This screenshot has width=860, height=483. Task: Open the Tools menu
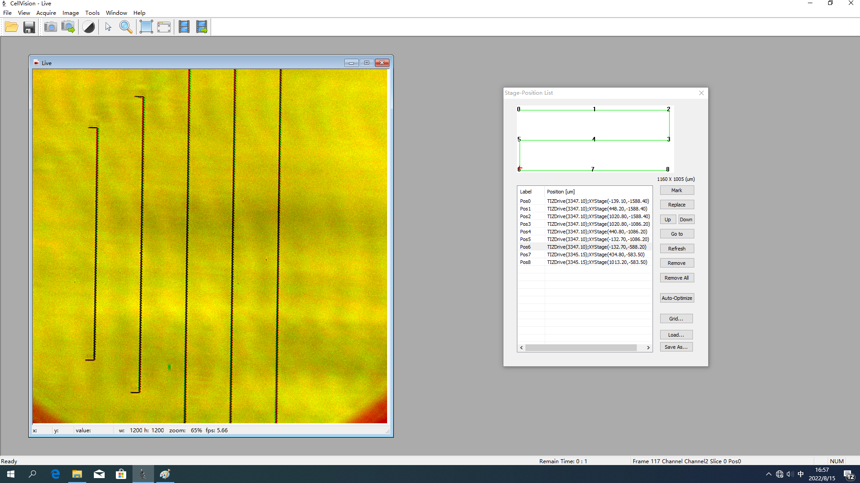tap(92, 13)
